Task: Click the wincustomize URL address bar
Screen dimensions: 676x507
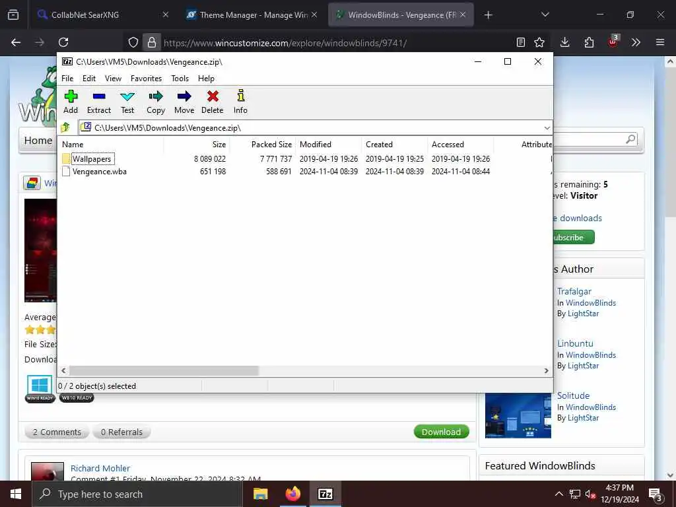Action: pyautogui.click(x=336, y=43)
